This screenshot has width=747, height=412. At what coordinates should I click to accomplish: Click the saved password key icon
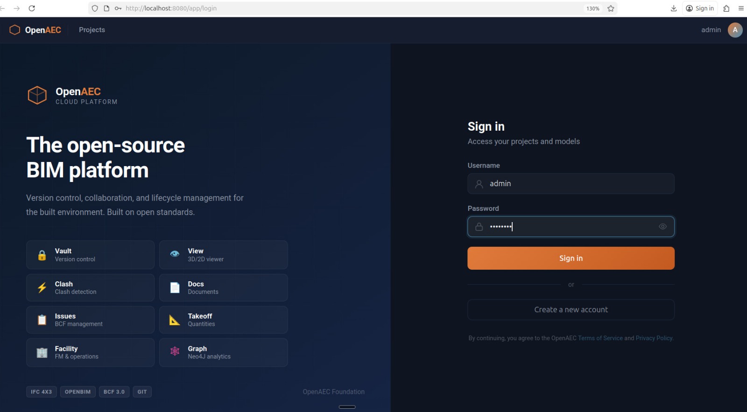(x=118, y=8)
